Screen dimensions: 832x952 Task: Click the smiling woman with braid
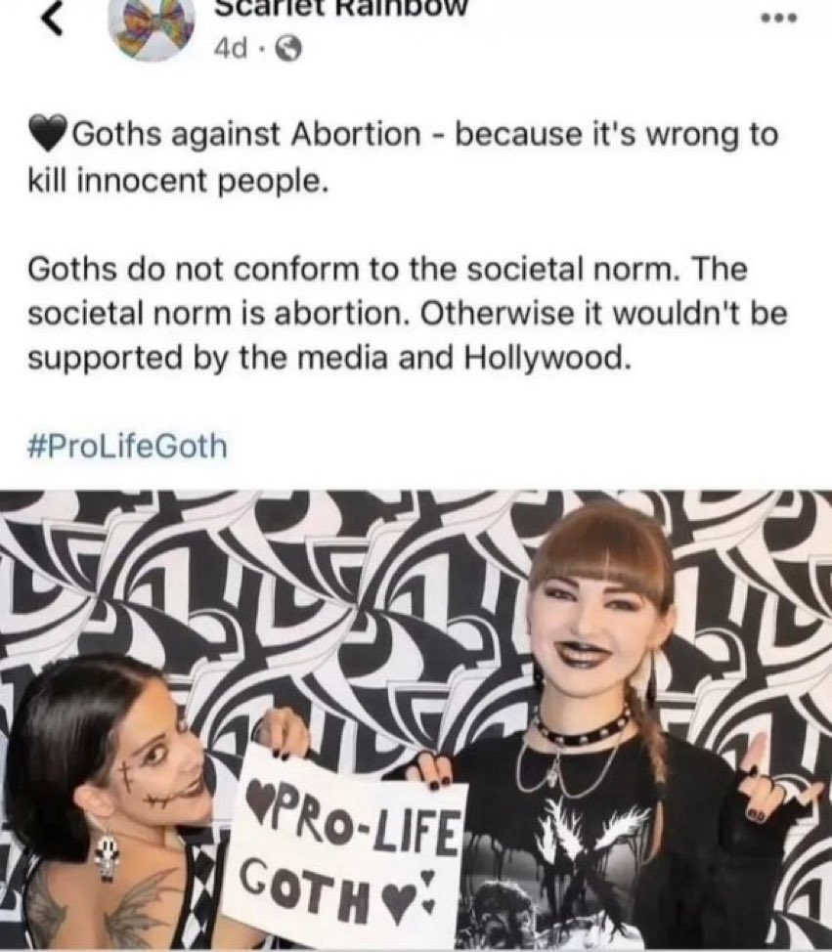click(607, 728)
